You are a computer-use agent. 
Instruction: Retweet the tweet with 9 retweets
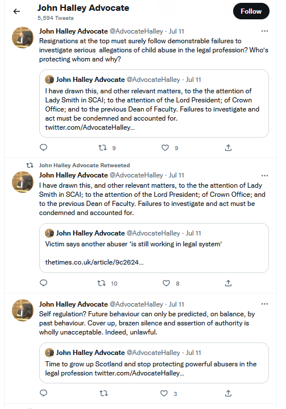[102, 148]
